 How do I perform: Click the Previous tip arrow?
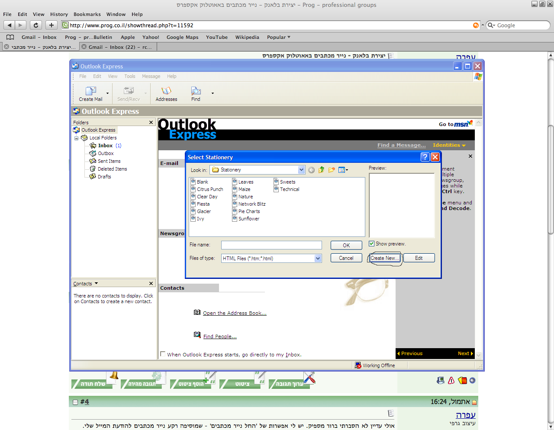[410, 353]
